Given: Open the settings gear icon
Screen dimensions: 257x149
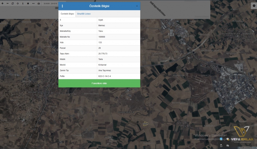Looking at the screenshot, I should coord(254,6).
